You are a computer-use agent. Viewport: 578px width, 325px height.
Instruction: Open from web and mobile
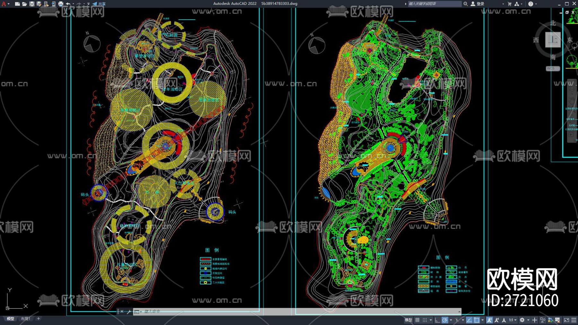point(46,4)
